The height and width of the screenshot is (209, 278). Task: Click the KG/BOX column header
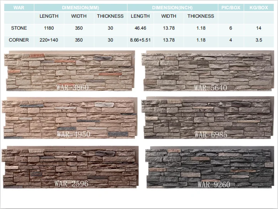click(258, 7)
